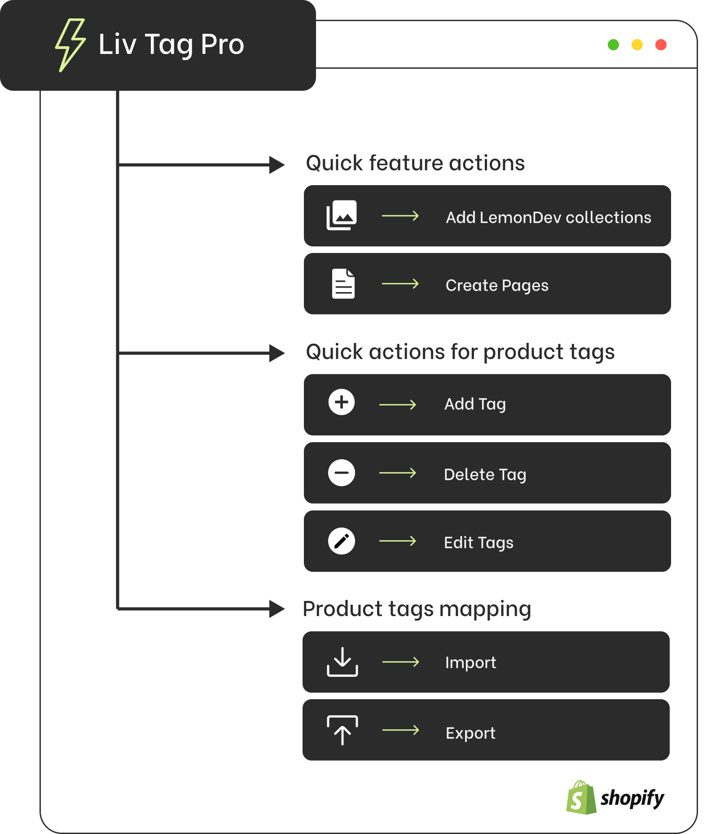Click the upload export icon

tap(342, 730)
